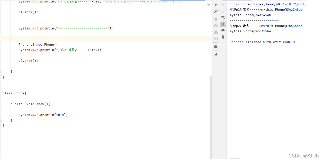This screenshot has height=160, width=323.
Task: Click console line '打印p1对象名----->mythis.Phone@34a245ab'
Action: pos(266,10)
